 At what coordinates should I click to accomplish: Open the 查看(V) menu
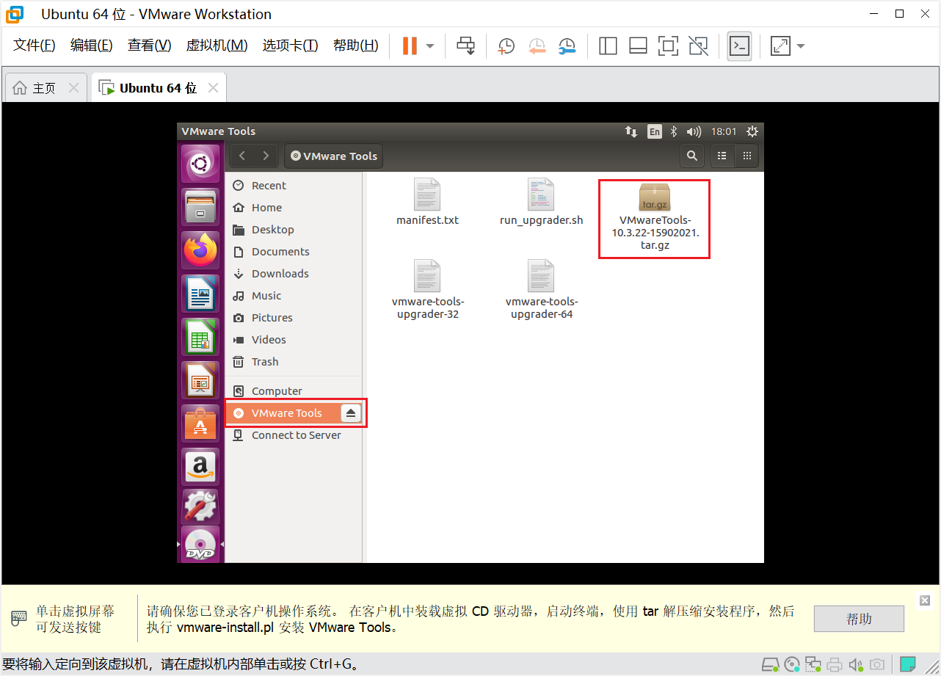149,46
